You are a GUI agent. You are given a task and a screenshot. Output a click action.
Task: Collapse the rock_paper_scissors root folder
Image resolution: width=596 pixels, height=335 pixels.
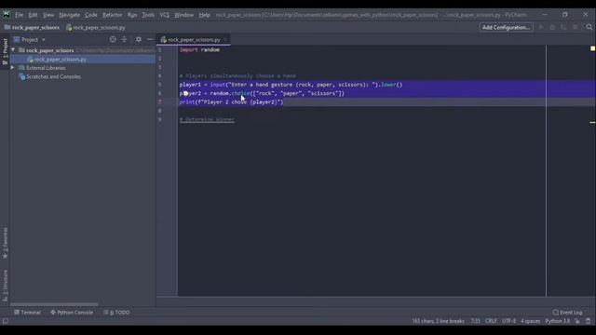pos(13,50)
